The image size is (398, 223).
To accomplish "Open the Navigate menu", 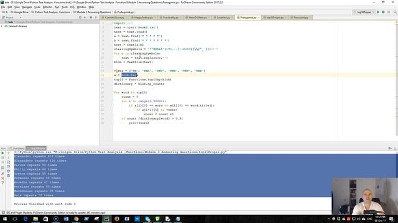I will tap(27, 7).
